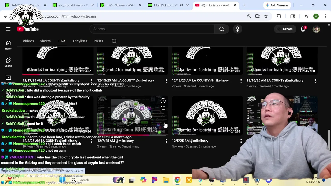Select the Live tab
331x186 pixels.
(x=62, y=41)
